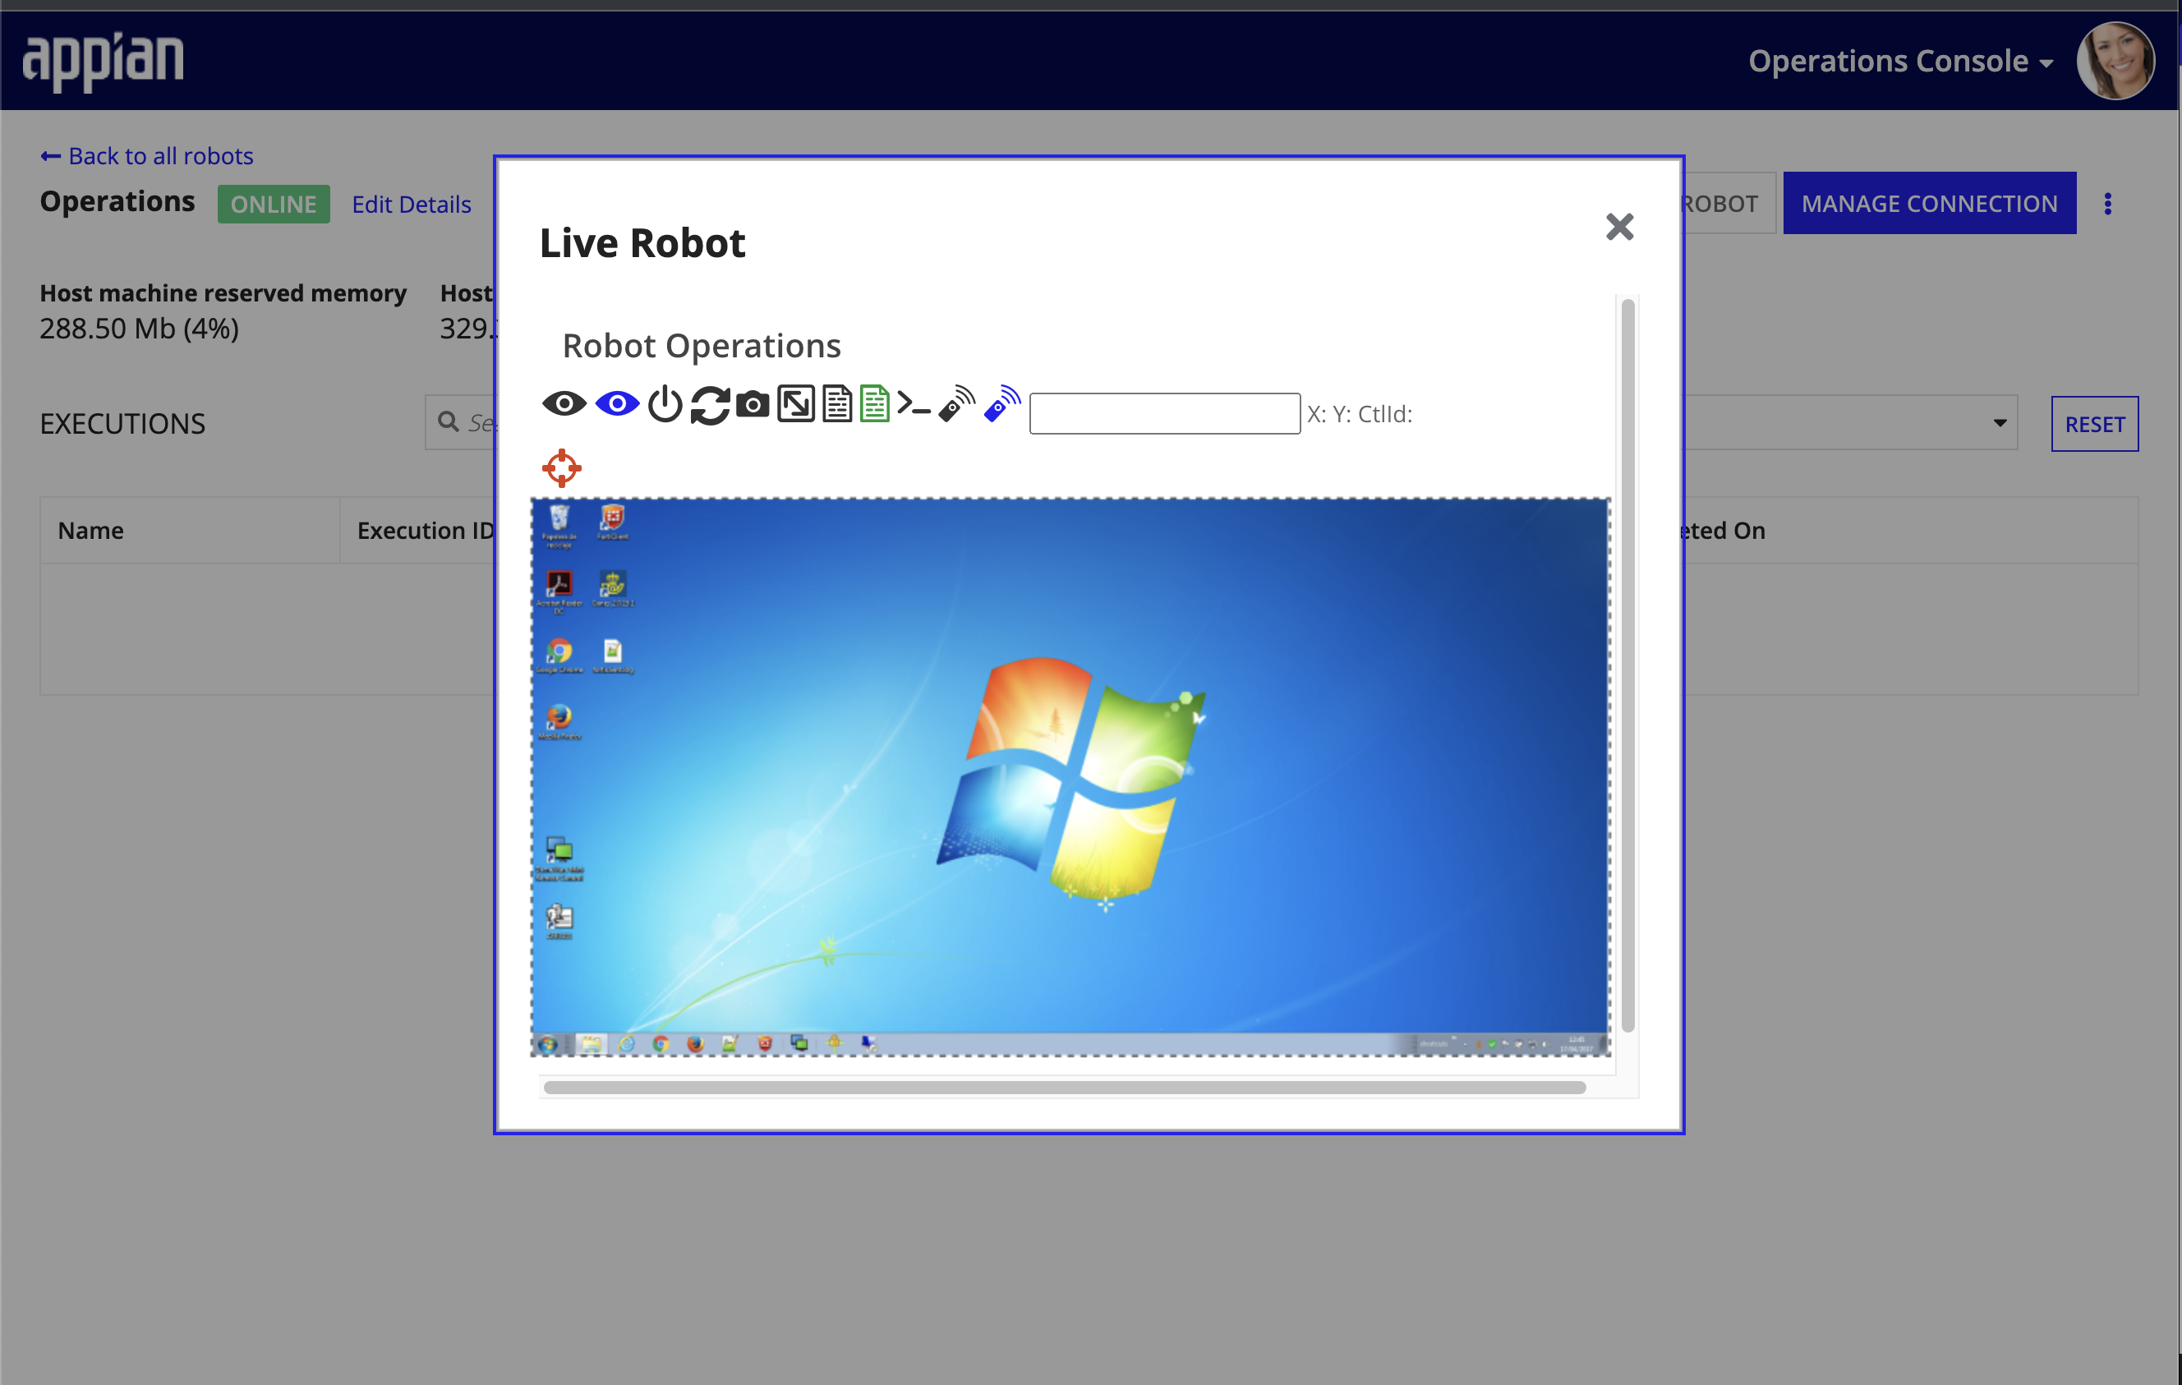Open the green document log icon
The width and height of the screenshot is (2182, 1385).
(x=874, y=404)
